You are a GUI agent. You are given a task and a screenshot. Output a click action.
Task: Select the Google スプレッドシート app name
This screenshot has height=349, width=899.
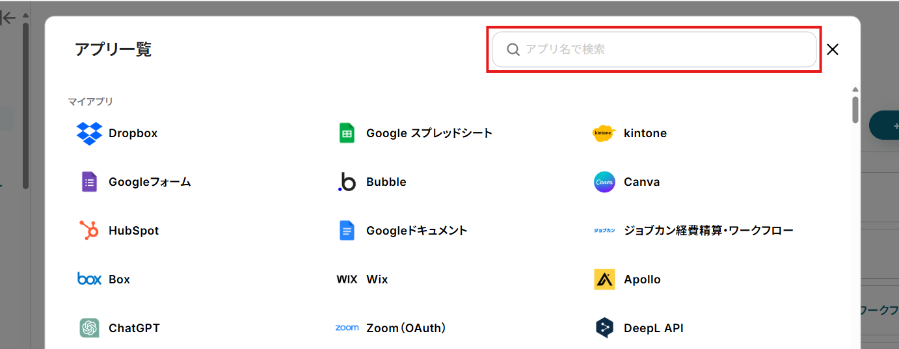[x=429, y=133]
